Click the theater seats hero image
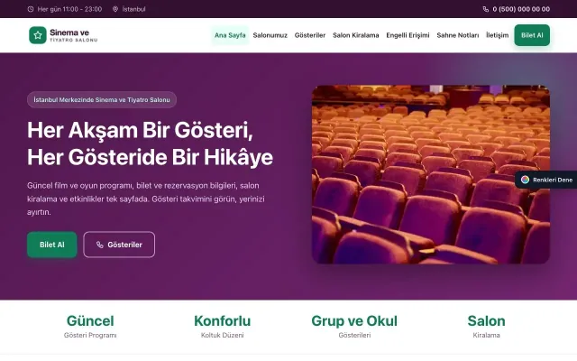 (x=431, y=174)
